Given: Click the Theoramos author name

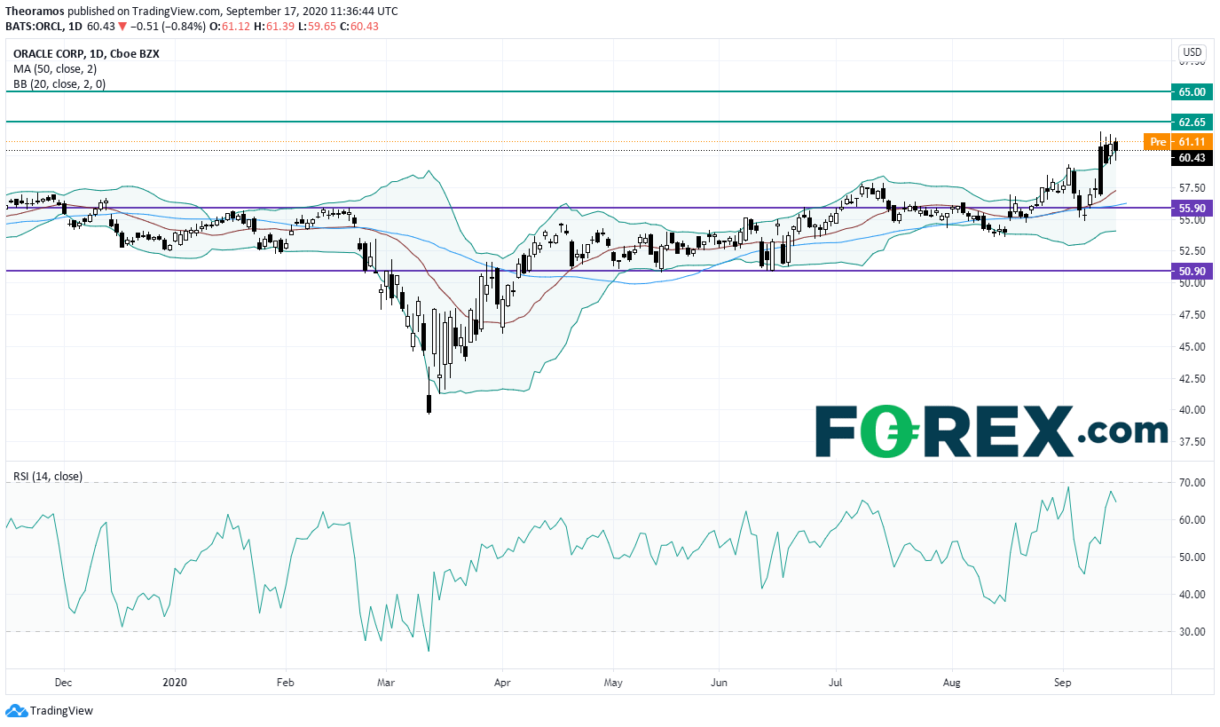Looking at the screenshot, I should (34, 11).
